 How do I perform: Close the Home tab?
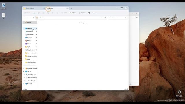point(67,9)
